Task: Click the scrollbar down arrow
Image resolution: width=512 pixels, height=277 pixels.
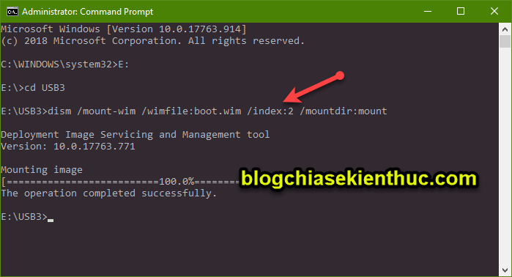Action: coord(505,270)
